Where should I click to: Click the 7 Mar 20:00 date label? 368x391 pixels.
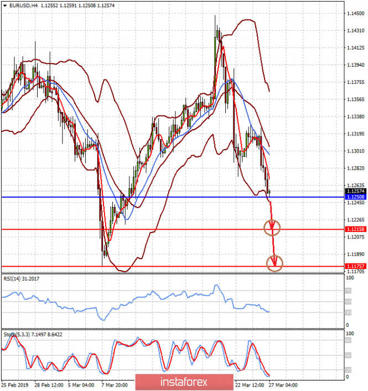(114, 384)
